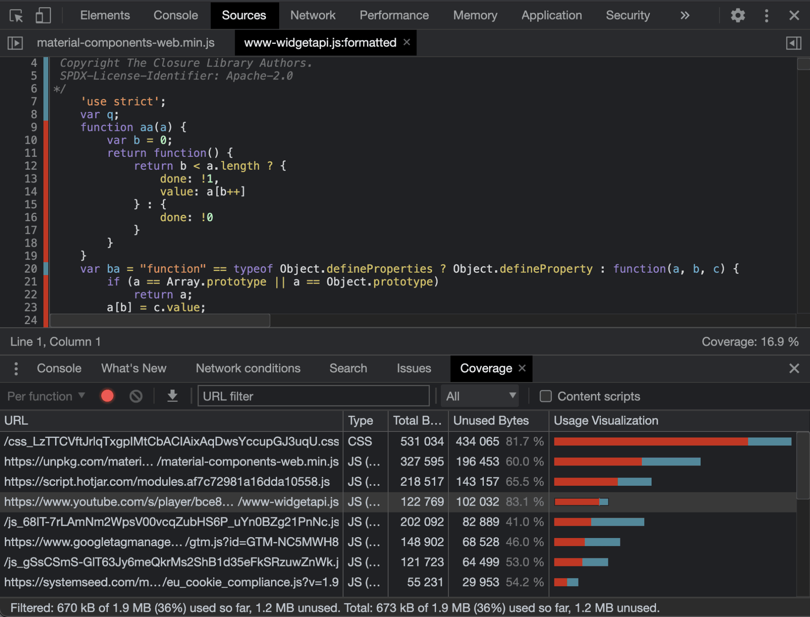Open the Issues drawer tab
Image resolution: width=810 pixels, height=617 pixels.
[414, 368]
